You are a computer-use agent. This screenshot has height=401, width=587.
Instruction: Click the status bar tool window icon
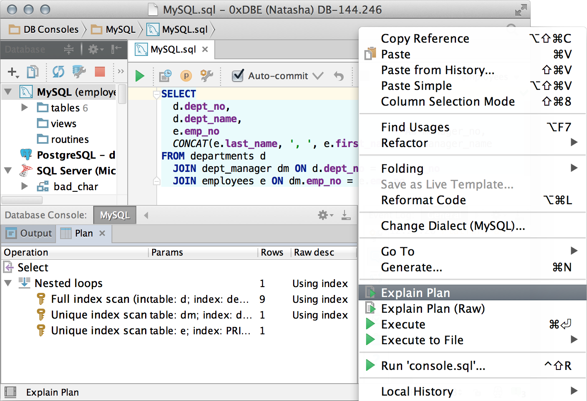click(10, 392)
